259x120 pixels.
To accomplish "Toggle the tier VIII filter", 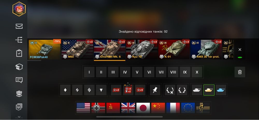I will coord(173,72).
